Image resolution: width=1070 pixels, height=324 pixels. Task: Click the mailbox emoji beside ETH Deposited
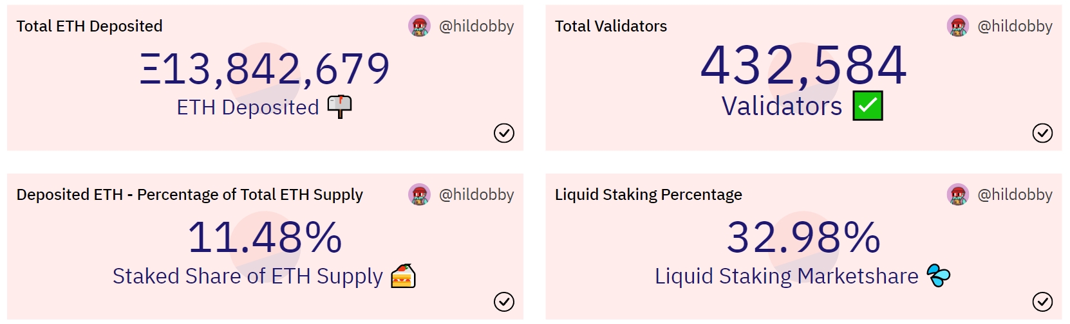tap(339, 107)
